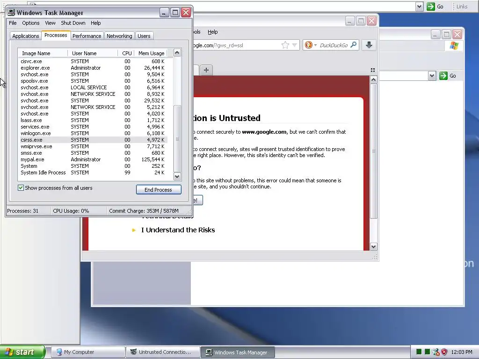The height and width of the screenshot is (359, 479).
Task: Click the Windows flag logo icon
Action: coord(454,45)
